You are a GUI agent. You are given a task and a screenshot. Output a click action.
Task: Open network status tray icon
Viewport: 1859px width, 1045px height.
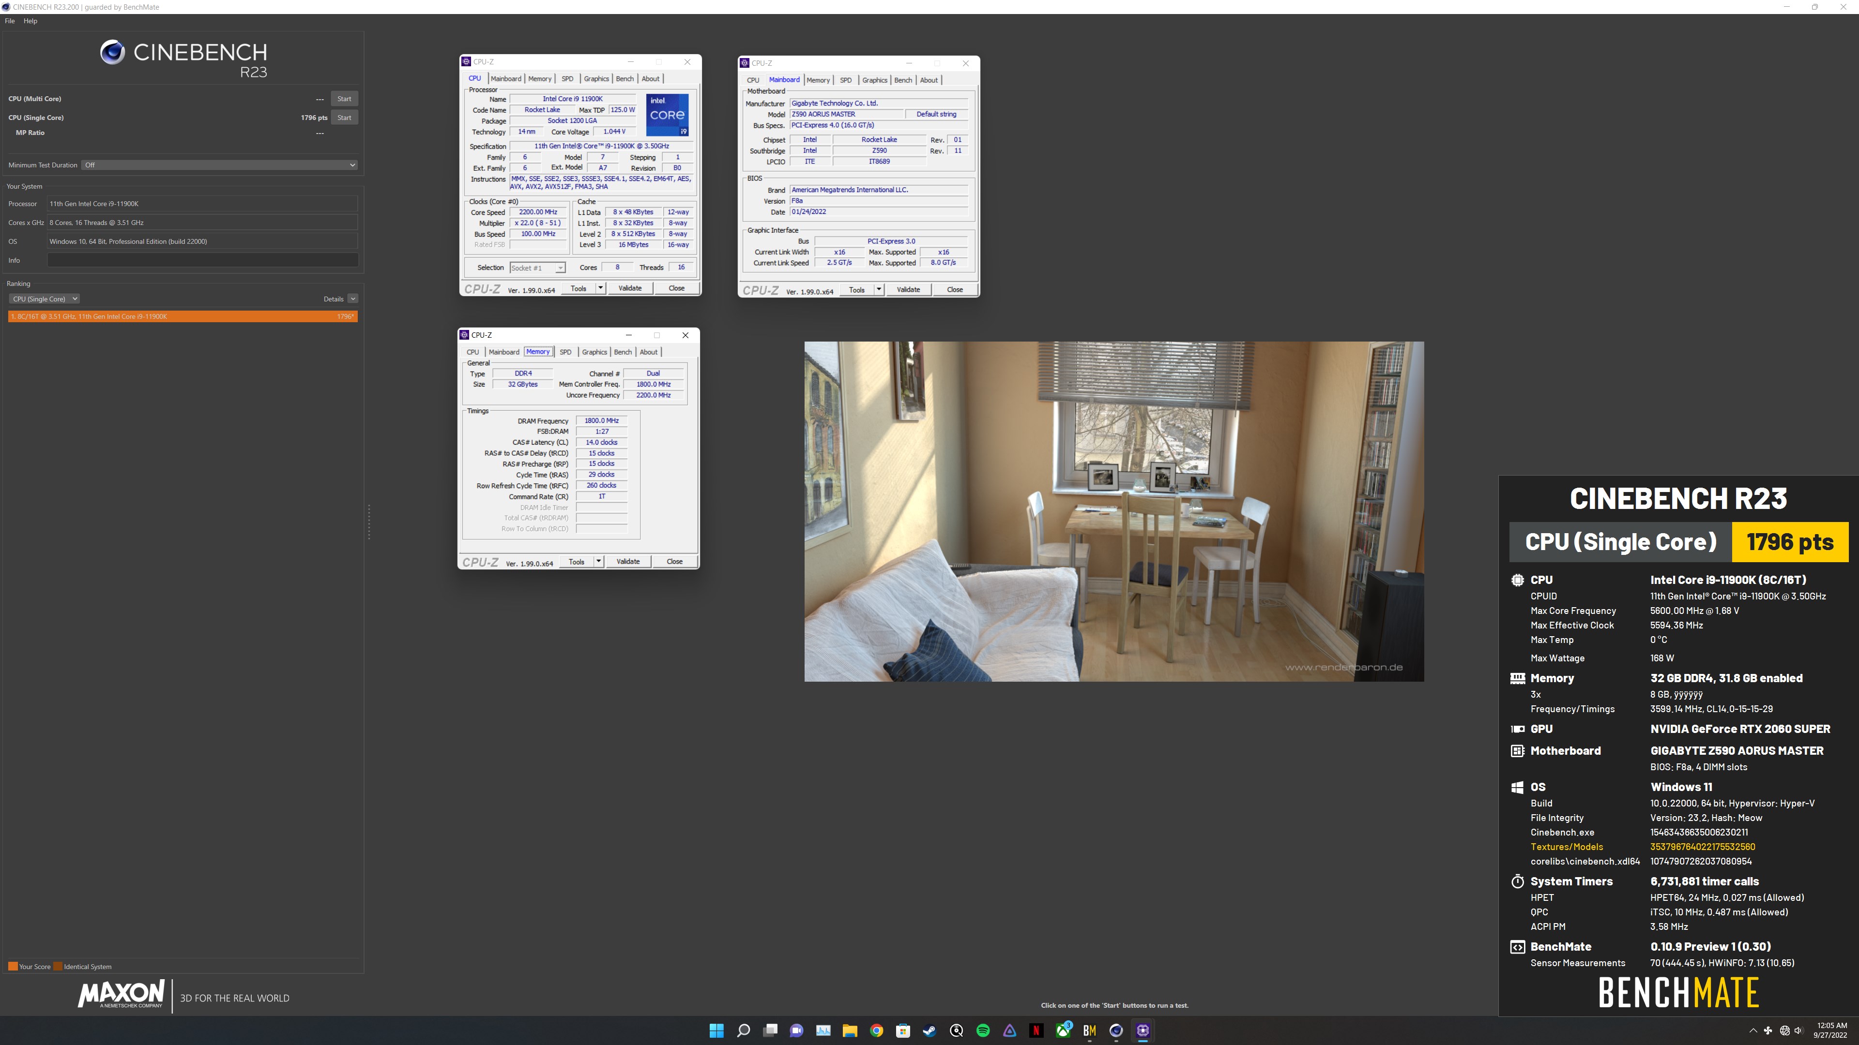point(1784,1030)
